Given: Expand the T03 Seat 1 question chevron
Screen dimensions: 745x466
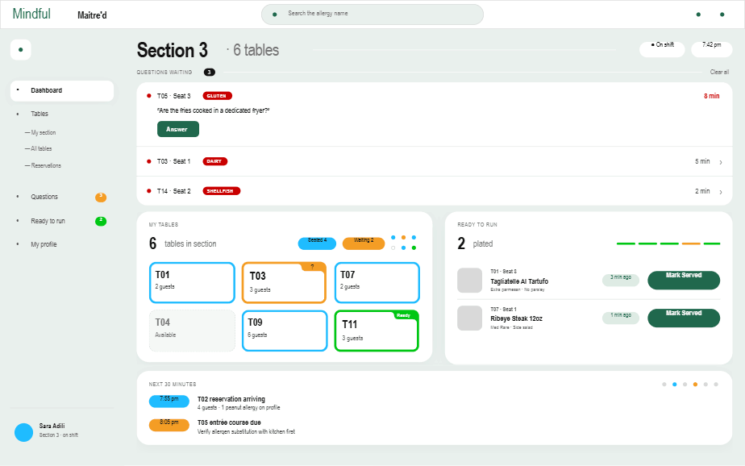Looking at the screenshot, I should click(721, 163).
